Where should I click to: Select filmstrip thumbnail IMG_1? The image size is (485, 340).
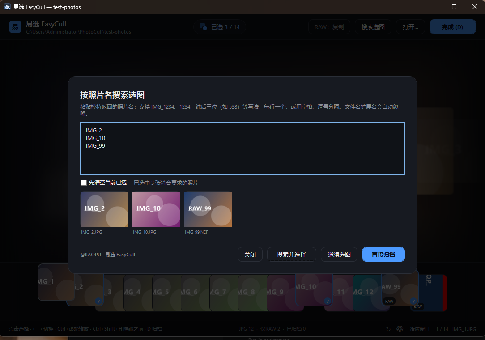click(x=56, y=282)
